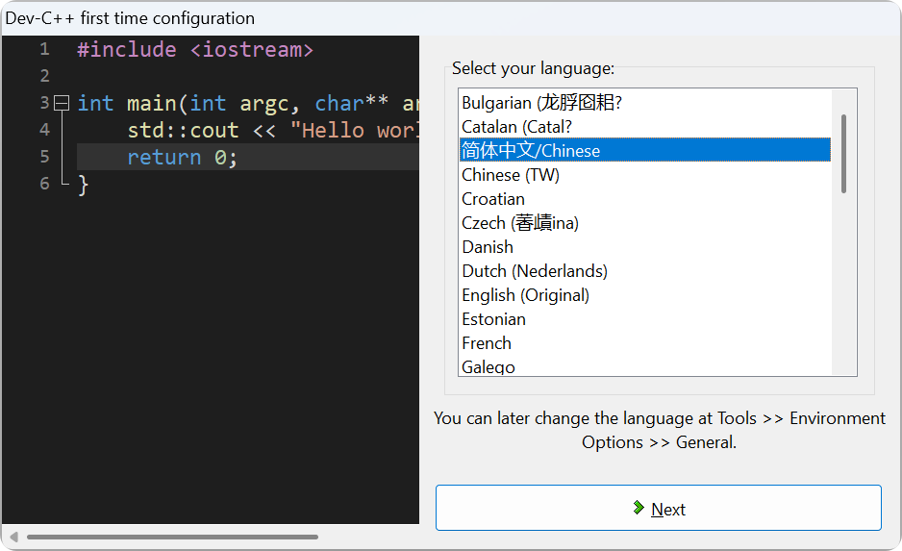
Task: Click the green arrow icon on Next
Action: click(x=638, y=508)
